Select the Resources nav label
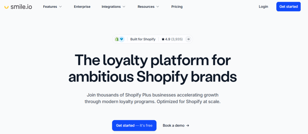 [x=146, y=7]
